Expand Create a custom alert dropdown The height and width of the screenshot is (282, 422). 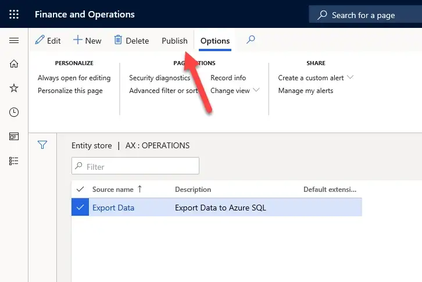[316, 78]
